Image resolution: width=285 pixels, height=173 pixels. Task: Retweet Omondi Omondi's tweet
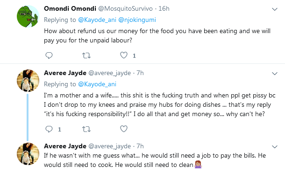coord(86,55)
